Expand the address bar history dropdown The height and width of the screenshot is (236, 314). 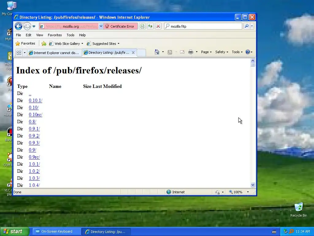coord(101,26)
